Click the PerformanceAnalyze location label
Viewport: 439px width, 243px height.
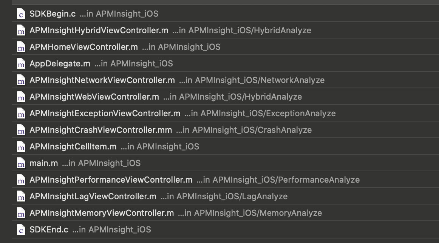point(278,180)
